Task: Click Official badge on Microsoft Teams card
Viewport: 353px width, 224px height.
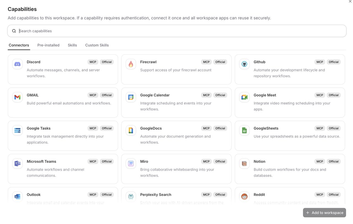Action: pos(107,161)
